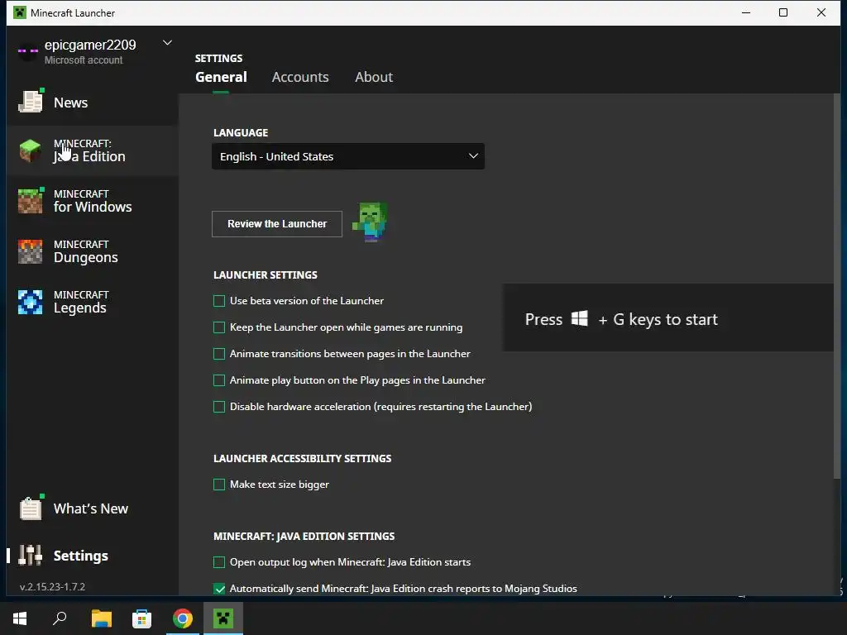Screen dimensions: 847x635
Task: Open Microsoft Store from the taskbar
Action: pos(141,618)
